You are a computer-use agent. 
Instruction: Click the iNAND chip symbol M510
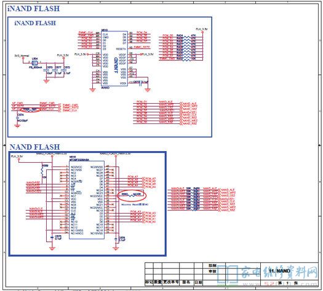click(114, 59)
